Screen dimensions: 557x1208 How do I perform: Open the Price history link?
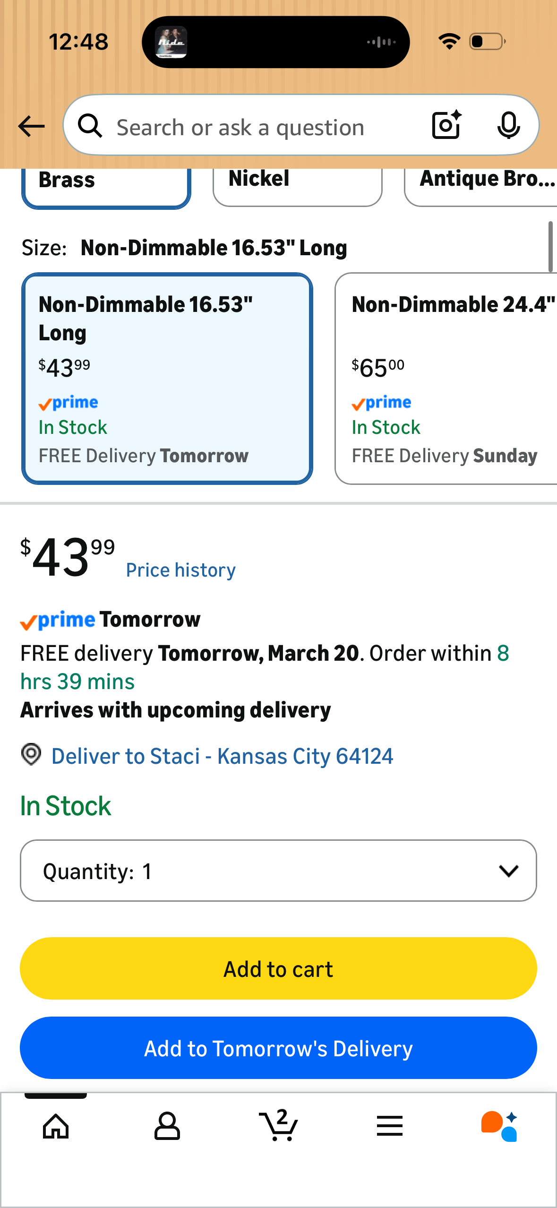(x=180, y=570)
